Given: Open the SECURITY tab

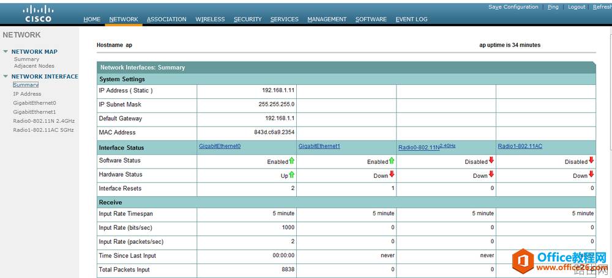Looking at the screenshot, I should coord(247,19).
